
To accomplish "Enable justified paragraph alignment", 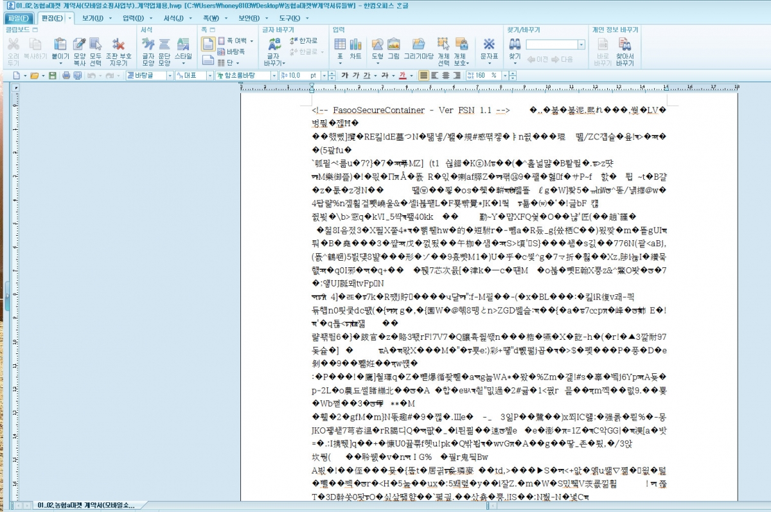I will point(423,76).
